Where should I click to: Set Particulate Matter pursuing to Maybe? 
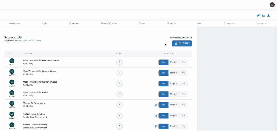[173, 62]
